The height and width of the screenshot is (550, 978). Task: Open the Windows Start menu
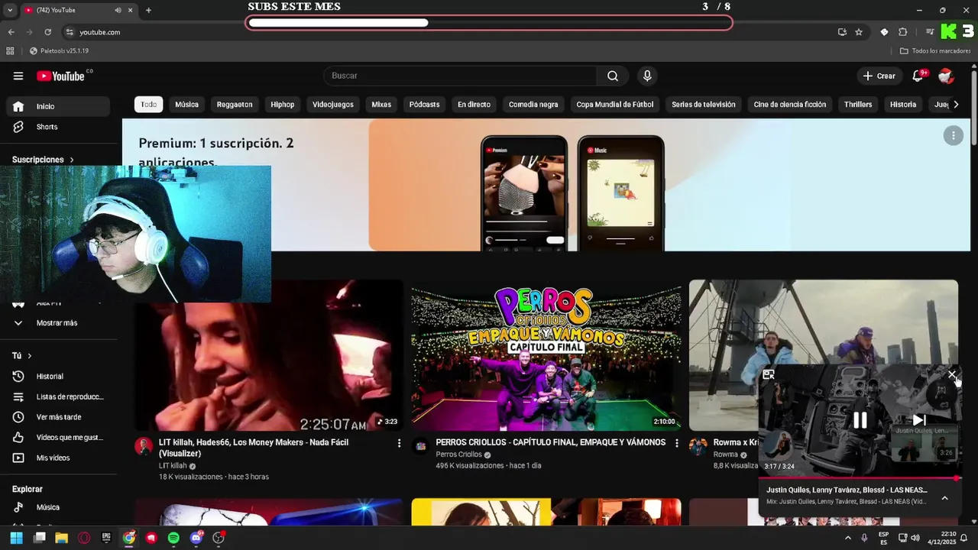[16, 538]
